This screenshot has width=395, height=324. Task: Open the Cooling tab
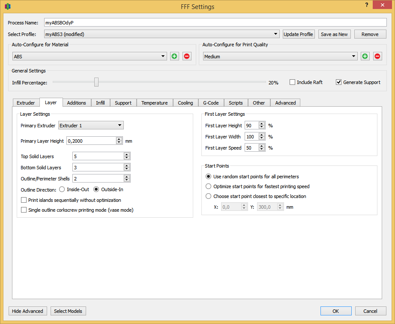[x=186, y=103]
